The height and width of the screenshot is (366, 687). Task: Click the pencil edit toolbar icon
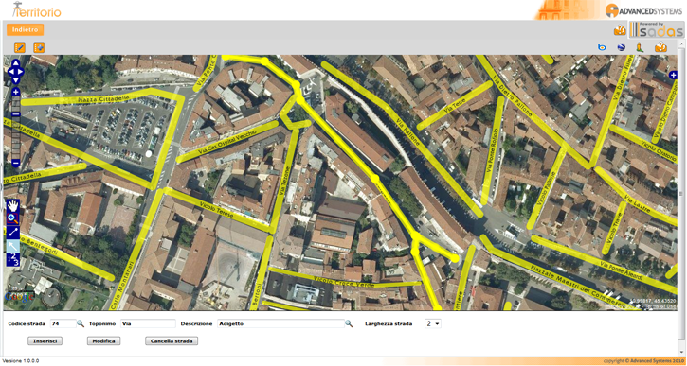point(20,47)
